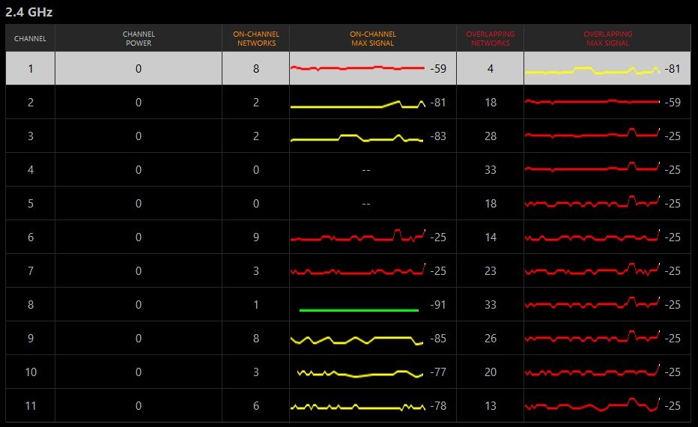This screenshot has height=427, width=698.
Task: Click the -91 signal value on channel 8
Action: click(438, 305)
